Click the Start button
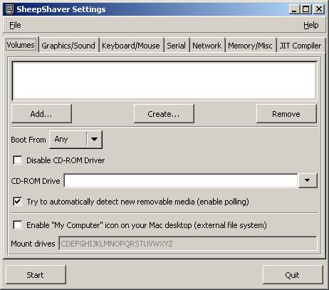Screen dimensions: 329x290 (x=36, y=275)
